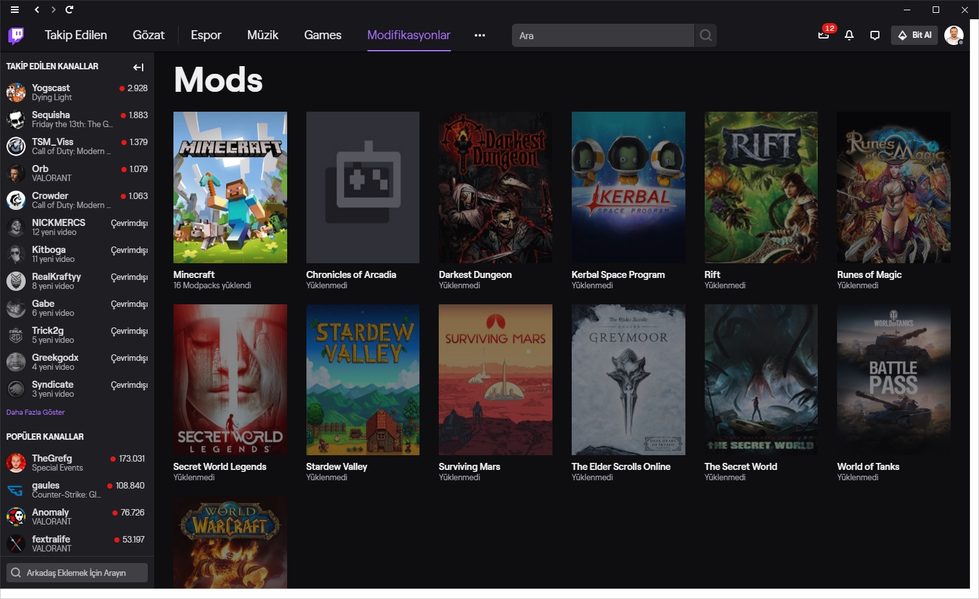Open the Rift game cover

pos(761,187)
